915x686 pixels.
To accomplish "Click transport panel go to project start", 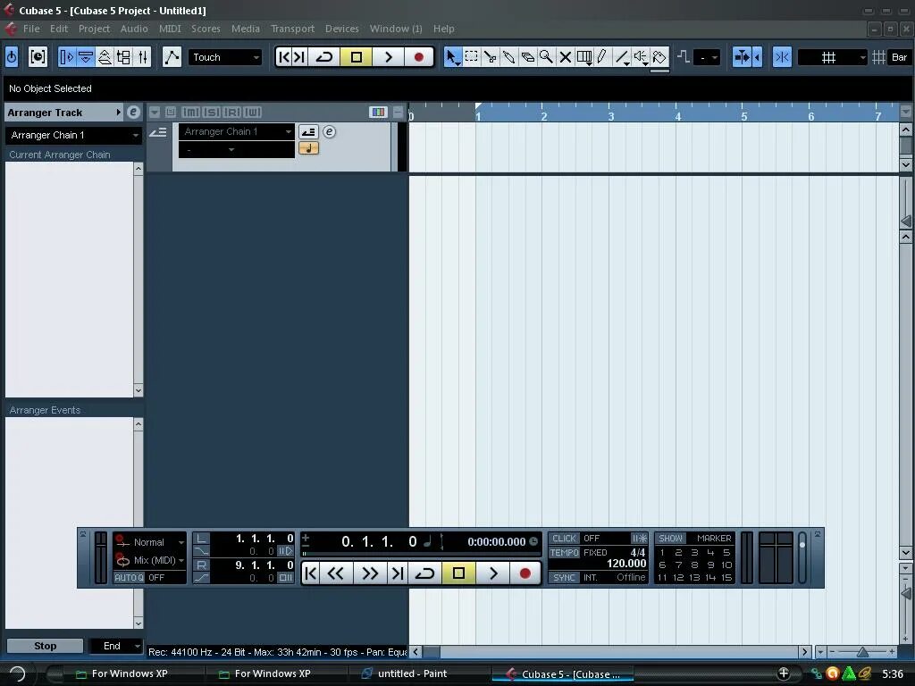I will pyautogui.click(x=311, y=573).
